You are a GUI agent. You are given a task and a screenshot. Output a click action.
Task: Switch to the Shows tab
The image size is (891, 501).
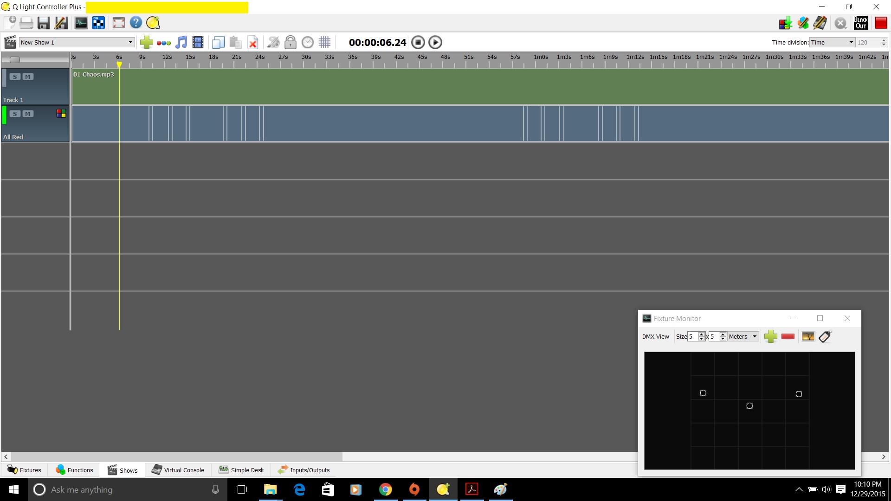[123, 470]
